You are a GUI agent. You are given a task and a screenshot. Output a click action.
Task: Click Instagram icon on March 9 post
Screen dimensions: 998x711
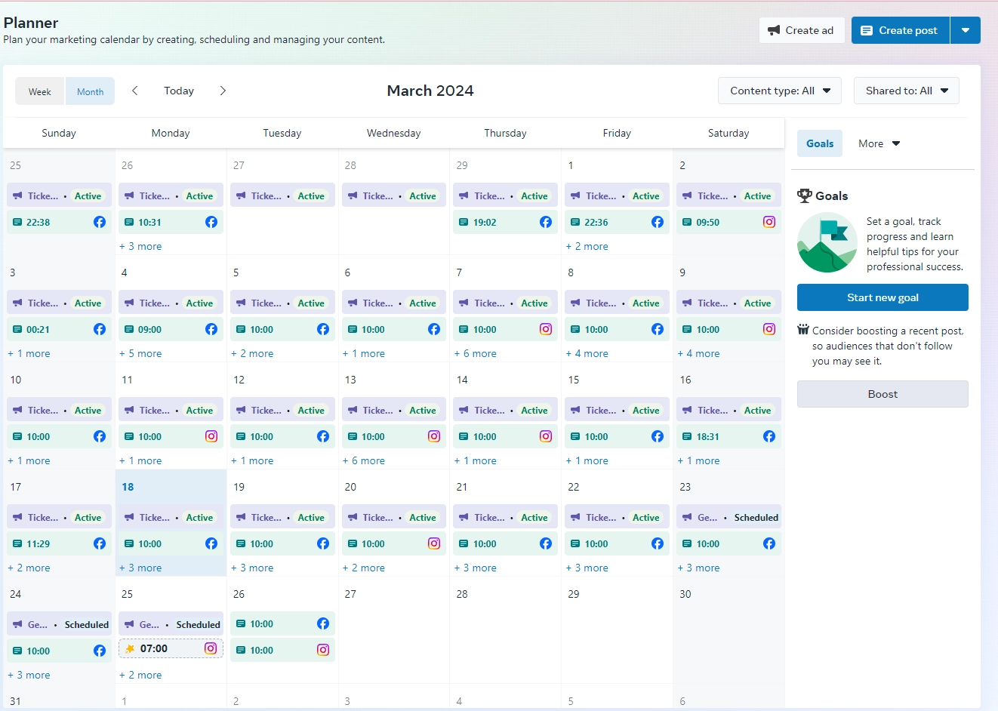point(769,329)
